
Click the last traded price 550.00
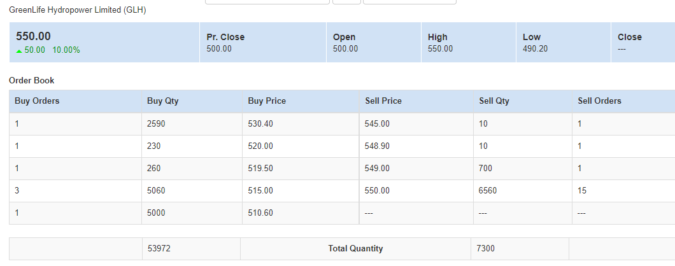pos(33,36)
